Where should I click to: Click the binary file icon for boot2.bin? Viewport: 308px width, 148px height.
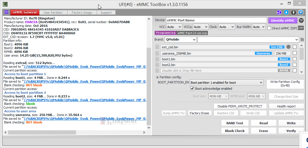[x=157, y=65]
